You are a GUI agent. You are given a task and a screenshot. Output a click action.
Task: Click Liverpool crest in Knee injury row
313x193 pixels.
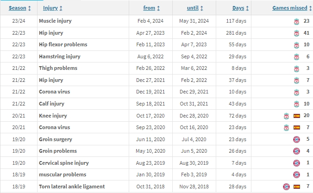click(287, 116)
